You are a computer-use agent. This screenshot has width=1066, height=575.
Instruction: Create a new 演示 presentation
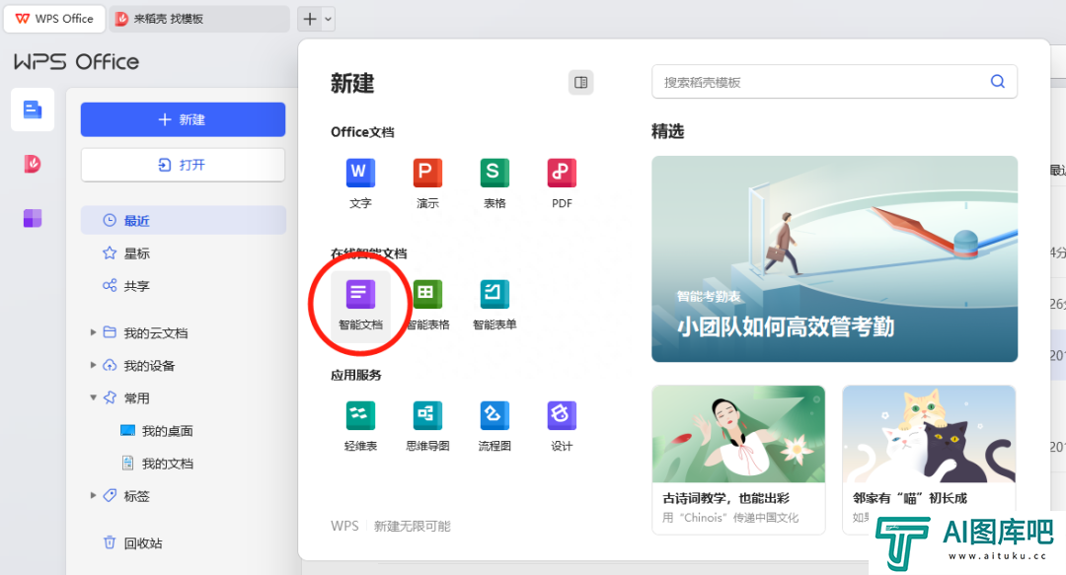click(x=427, y=182)
